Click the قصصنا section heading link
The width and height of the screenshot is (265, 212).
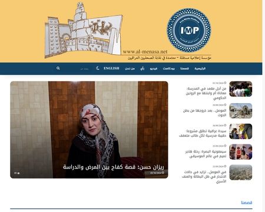247,203
